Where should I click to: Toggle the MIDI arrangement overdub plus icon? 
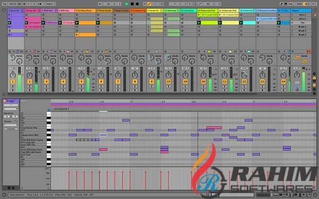point(145,4)
